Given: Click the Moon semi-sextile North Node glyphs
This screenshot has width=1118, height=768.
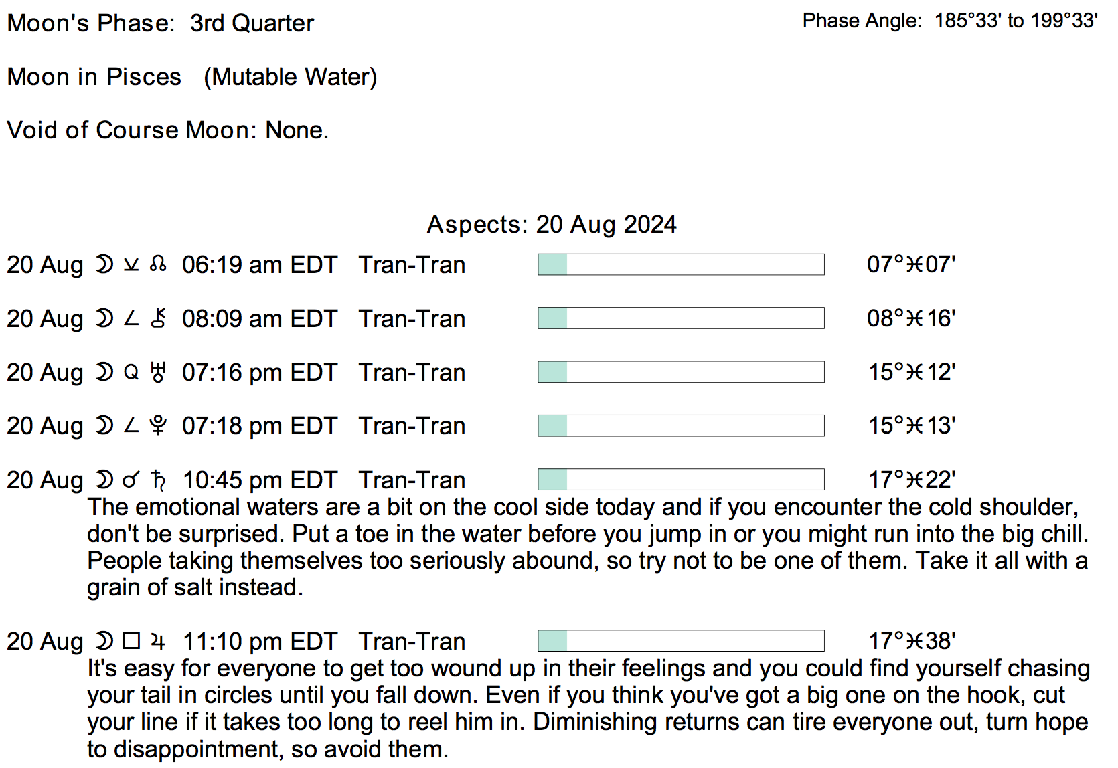Looking at the screenshot, I should pyautogui.click(x=131, y=265).
